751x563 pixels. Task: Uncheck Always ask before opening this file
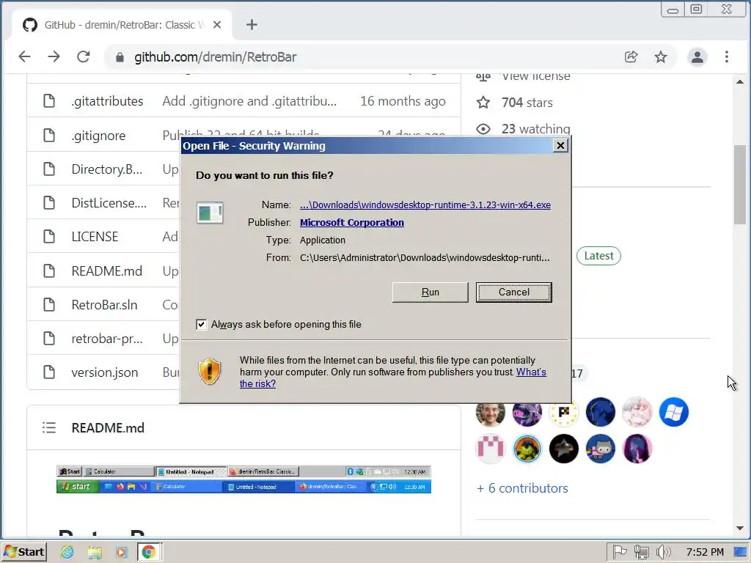202,325
